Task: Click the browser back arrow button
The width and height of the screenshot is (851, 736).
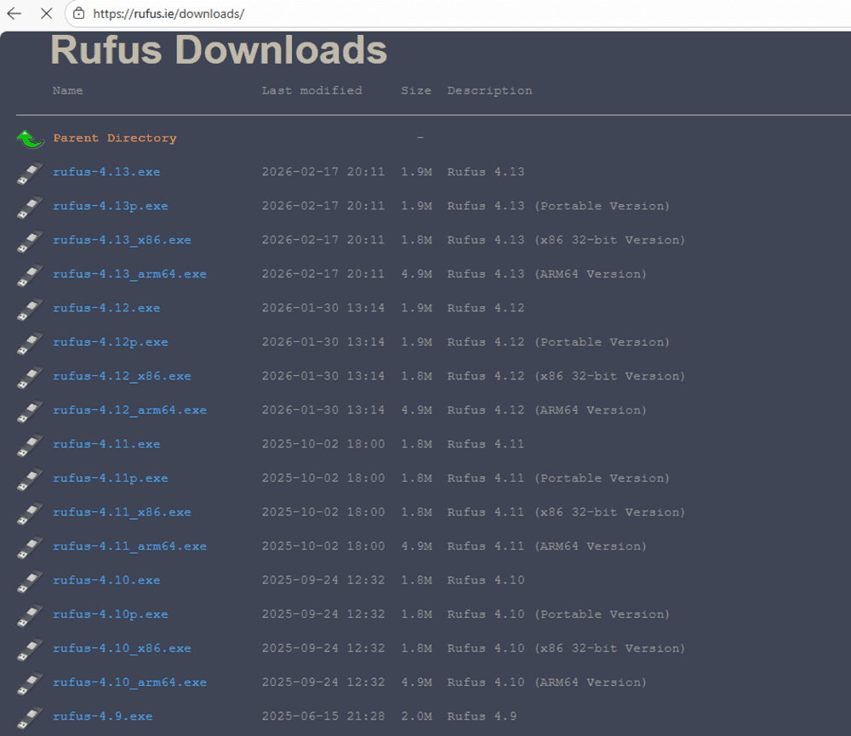Action: click(x=14, y=14)
